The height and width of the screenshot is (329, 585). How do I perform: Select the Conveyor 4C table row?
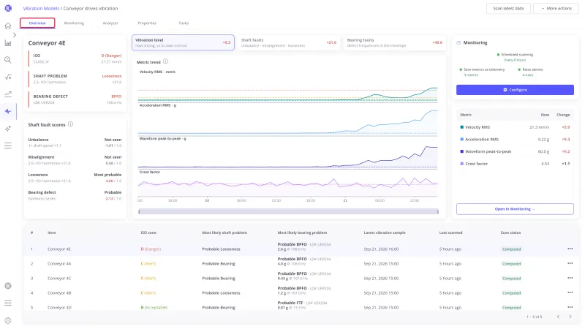click(x=301, y=278)
